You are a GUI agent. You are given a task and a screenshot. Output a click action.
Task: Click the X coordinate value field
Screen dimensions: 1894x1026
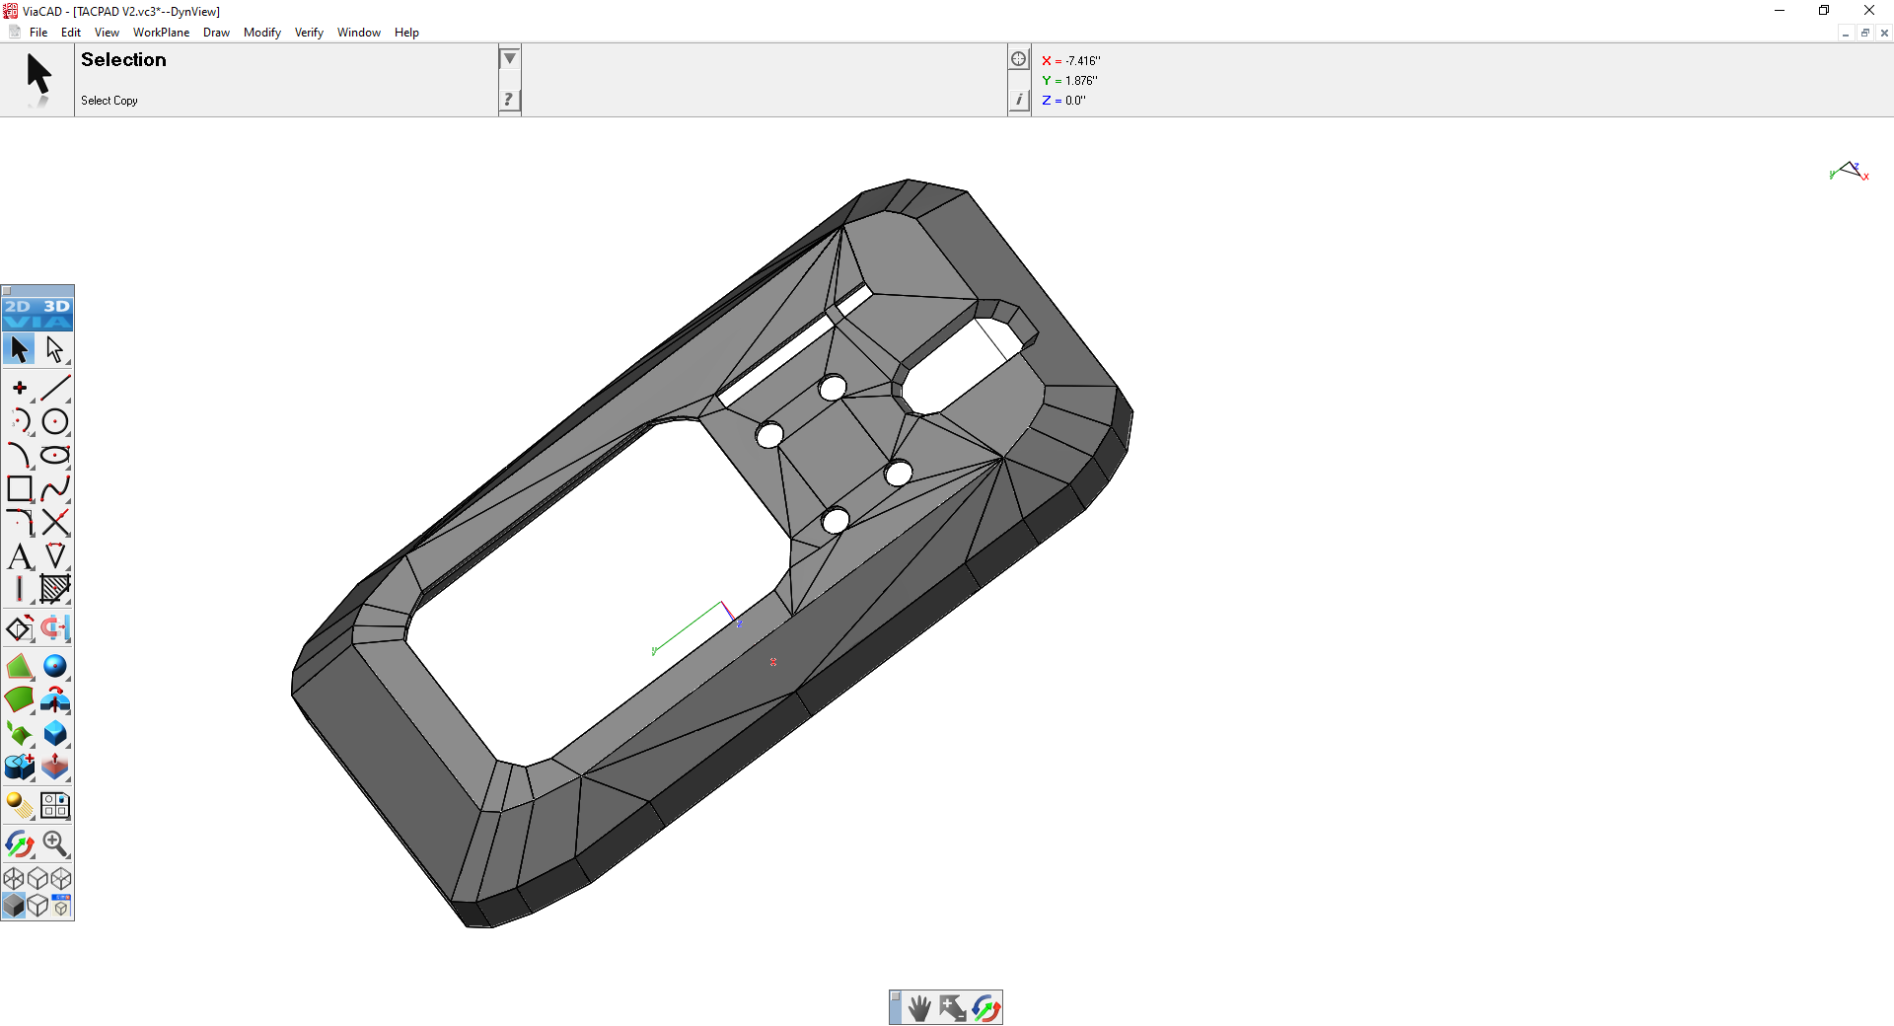coord(1083,61)
